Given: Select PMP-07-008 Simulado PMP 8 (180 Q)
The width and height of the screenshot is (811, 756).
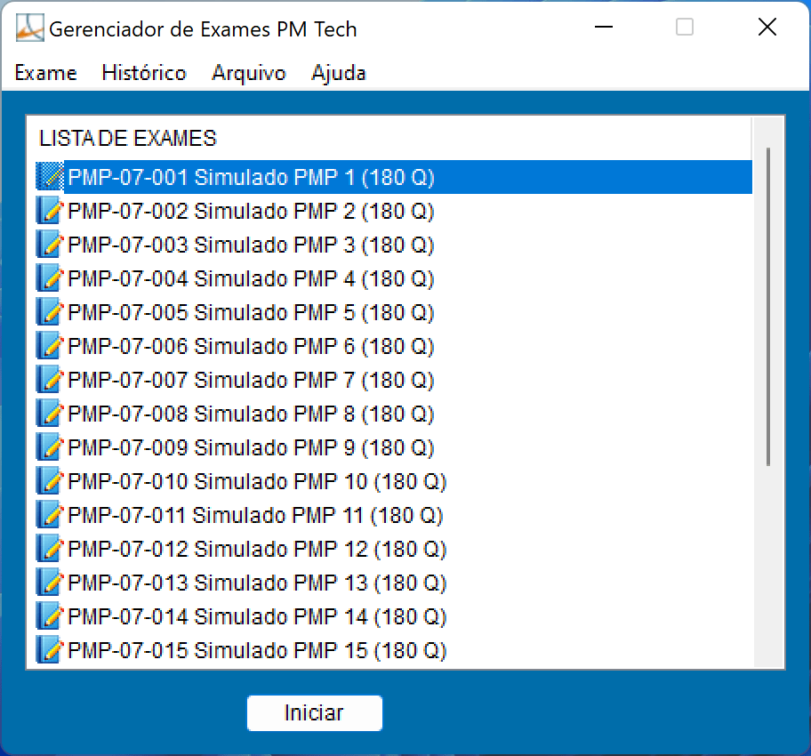Looking at the screenshot, I should (x=251, y=414).
